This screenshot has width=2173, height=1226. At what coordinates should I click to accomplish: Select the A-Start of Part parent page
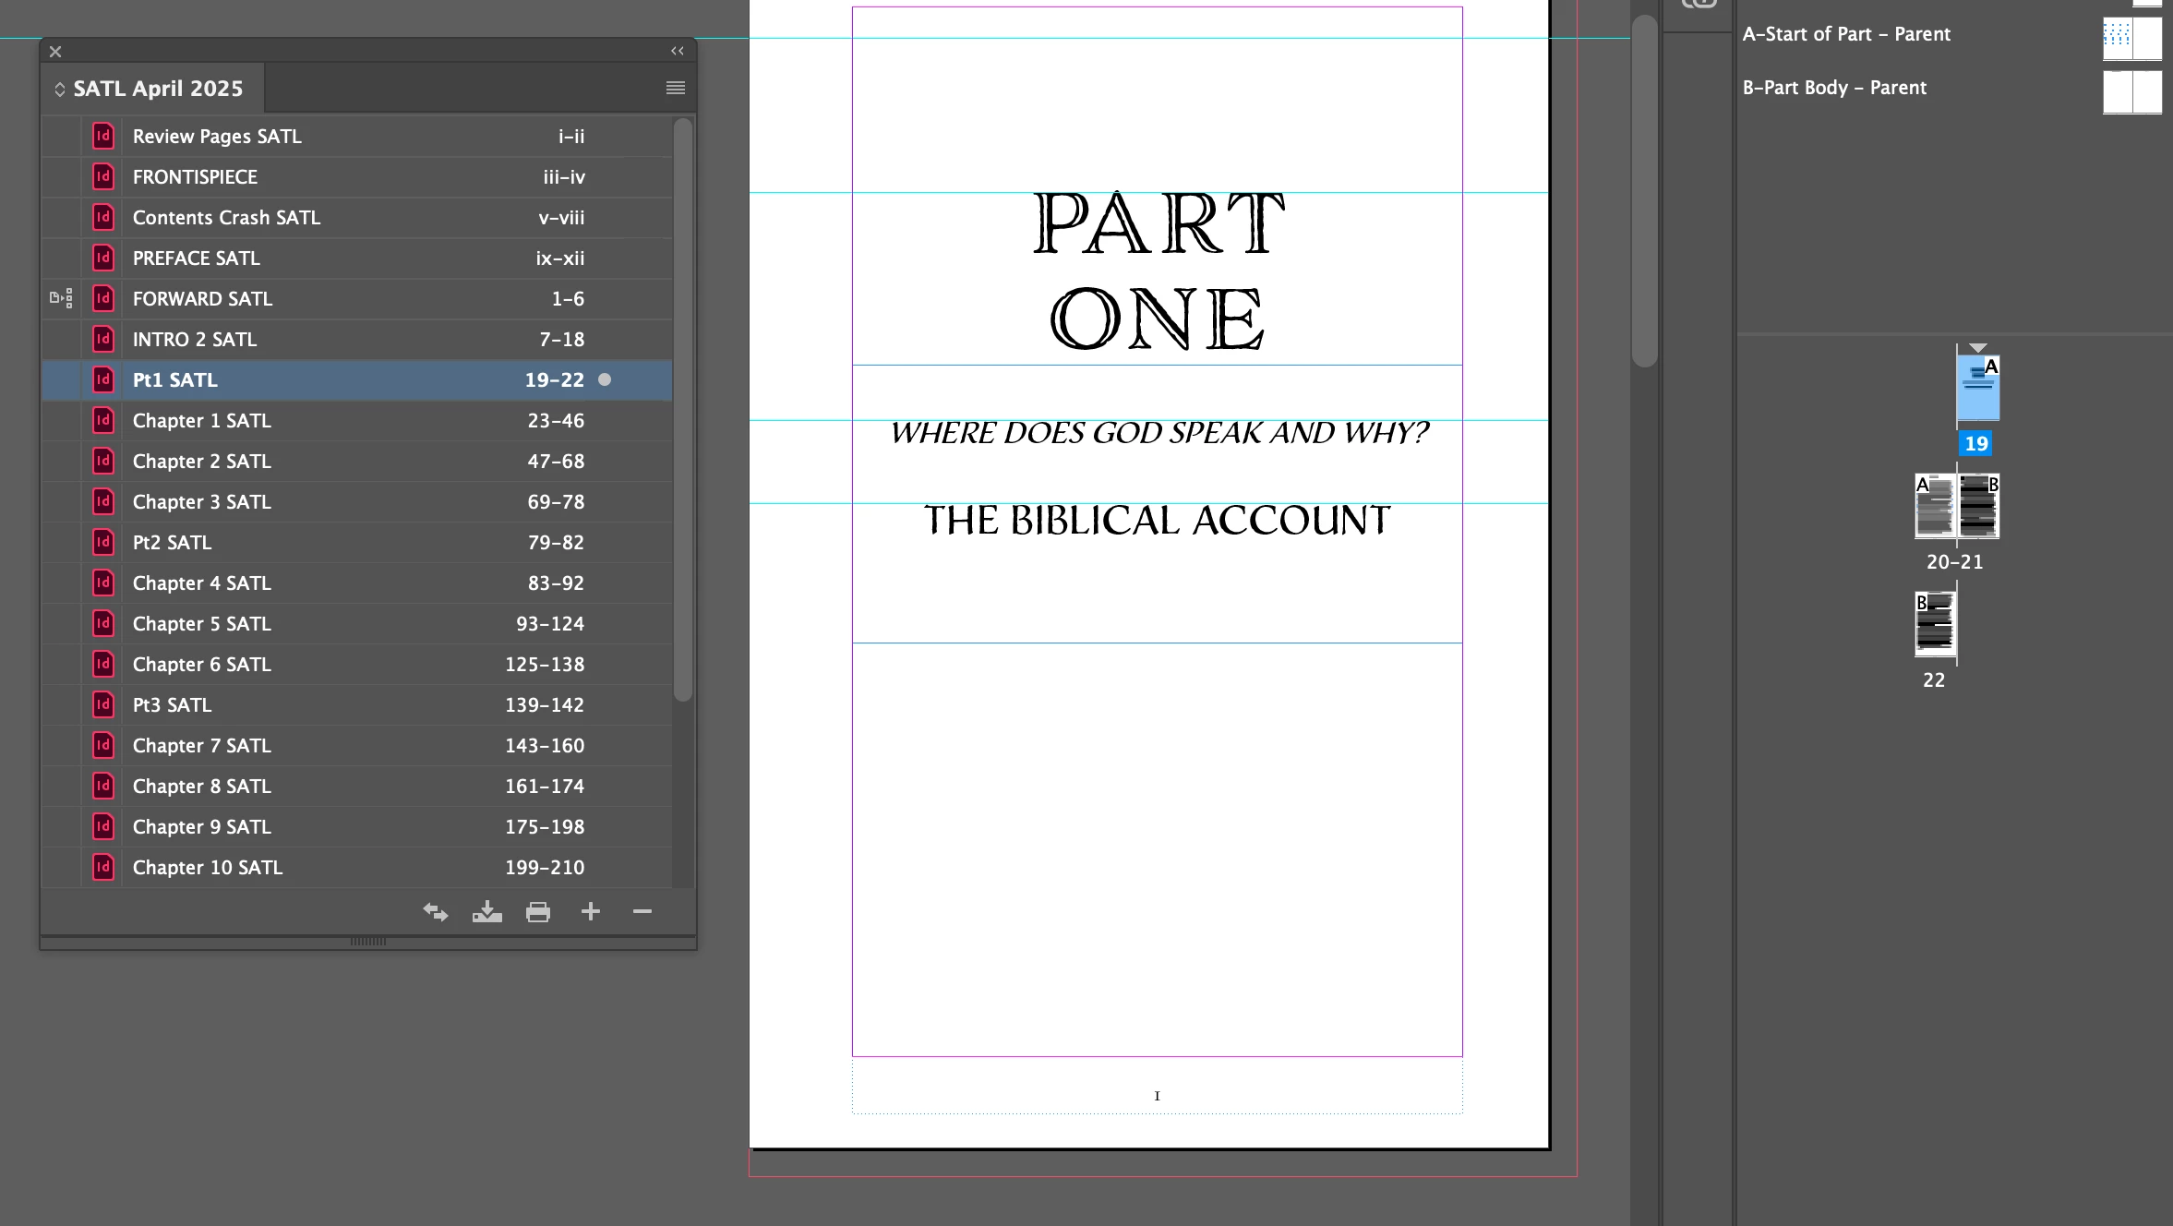pyautogui.click(x=1846, y=34)
